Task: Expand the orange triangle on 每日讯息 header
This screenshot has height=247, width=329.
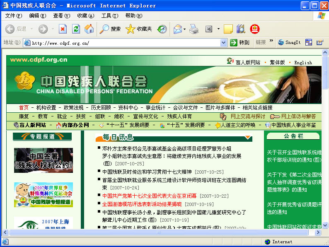Action: point(248,137)
